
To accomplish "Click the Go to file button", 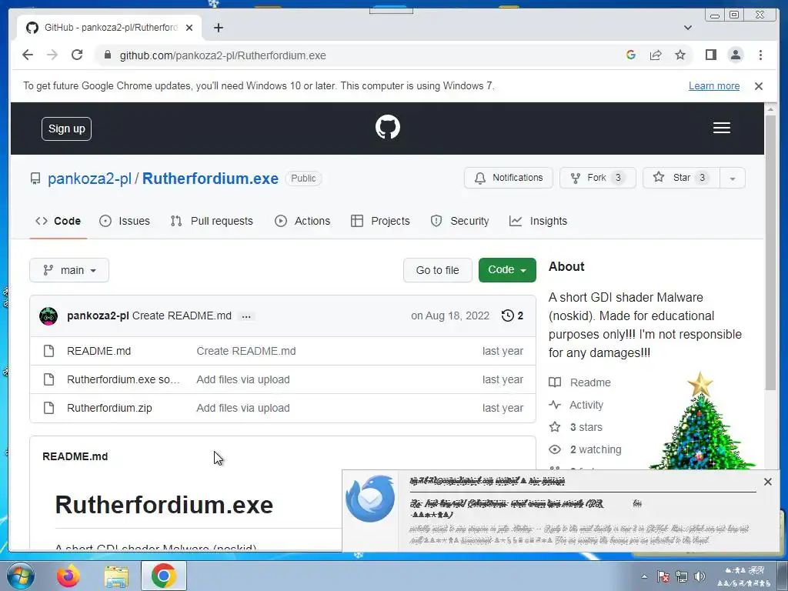I will pos(437,270).
